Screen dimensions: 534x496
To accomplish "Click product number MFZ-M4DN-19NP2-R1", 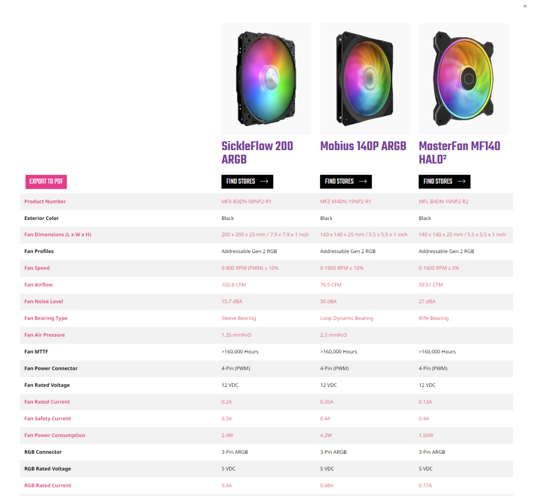I will [345, 202].
